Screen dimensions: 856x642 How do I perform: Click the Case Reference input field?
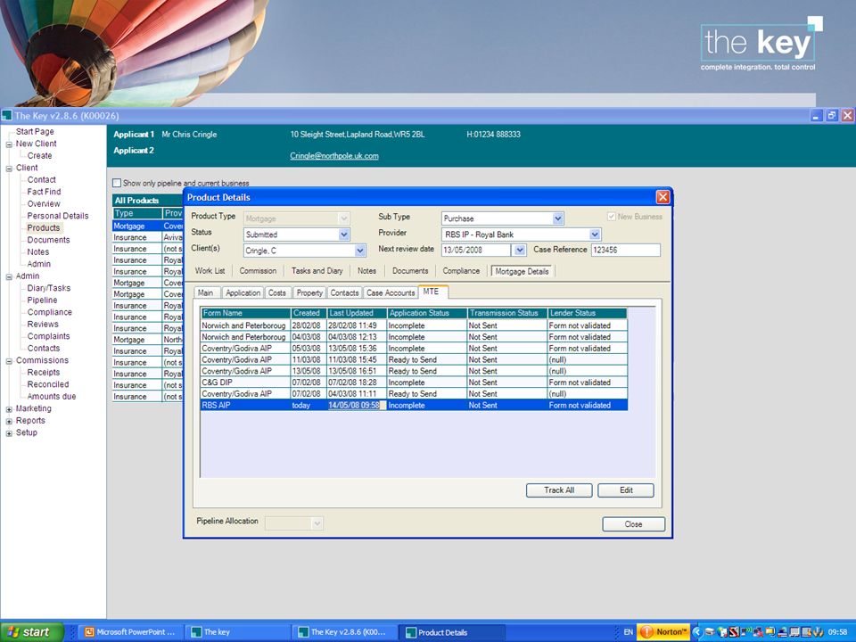click(626, 250)
